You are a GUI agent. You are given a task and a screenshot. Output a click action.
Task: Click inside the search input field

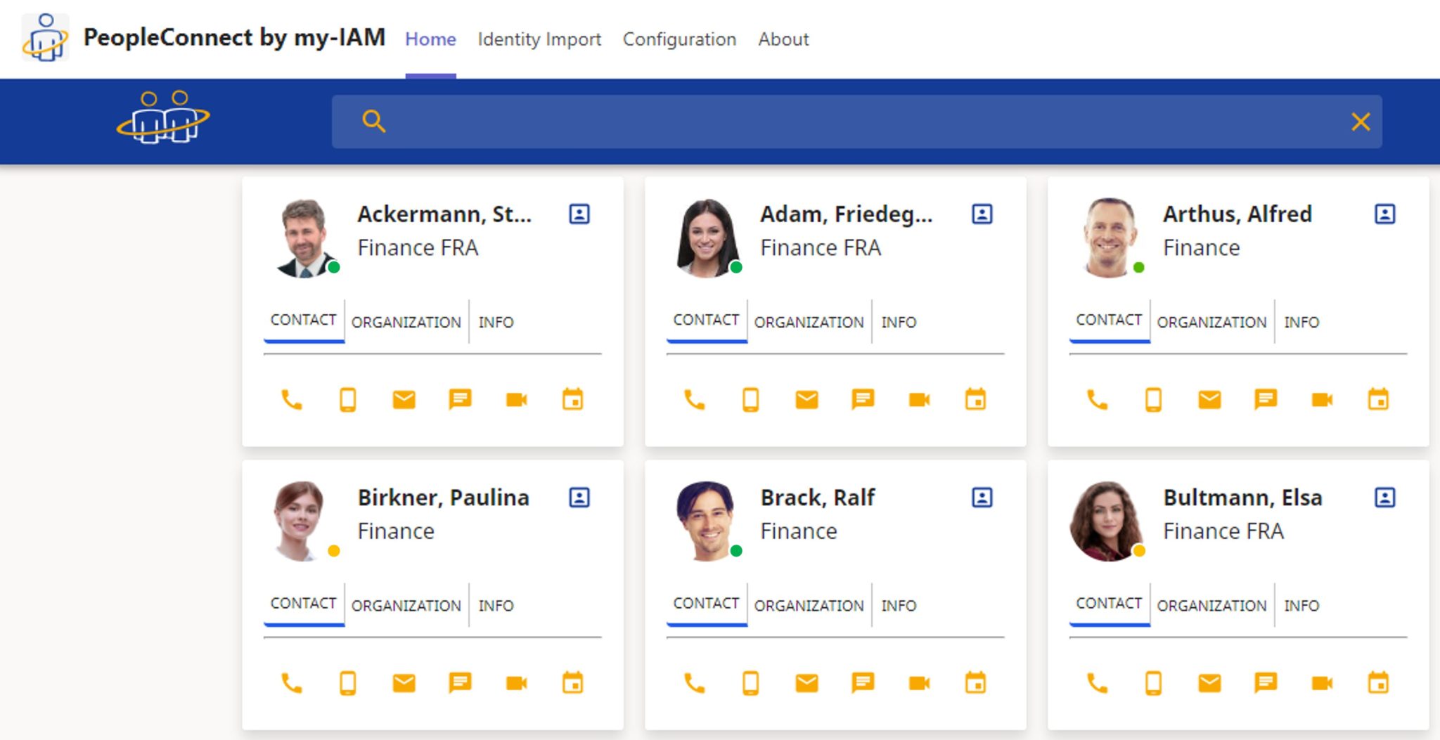844,121
